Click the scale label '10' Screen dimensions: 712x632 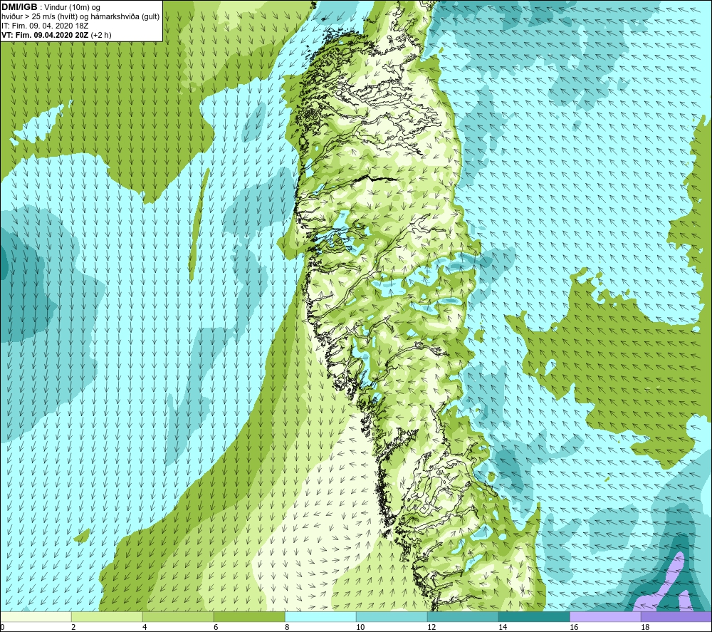(x=360, y=627)
